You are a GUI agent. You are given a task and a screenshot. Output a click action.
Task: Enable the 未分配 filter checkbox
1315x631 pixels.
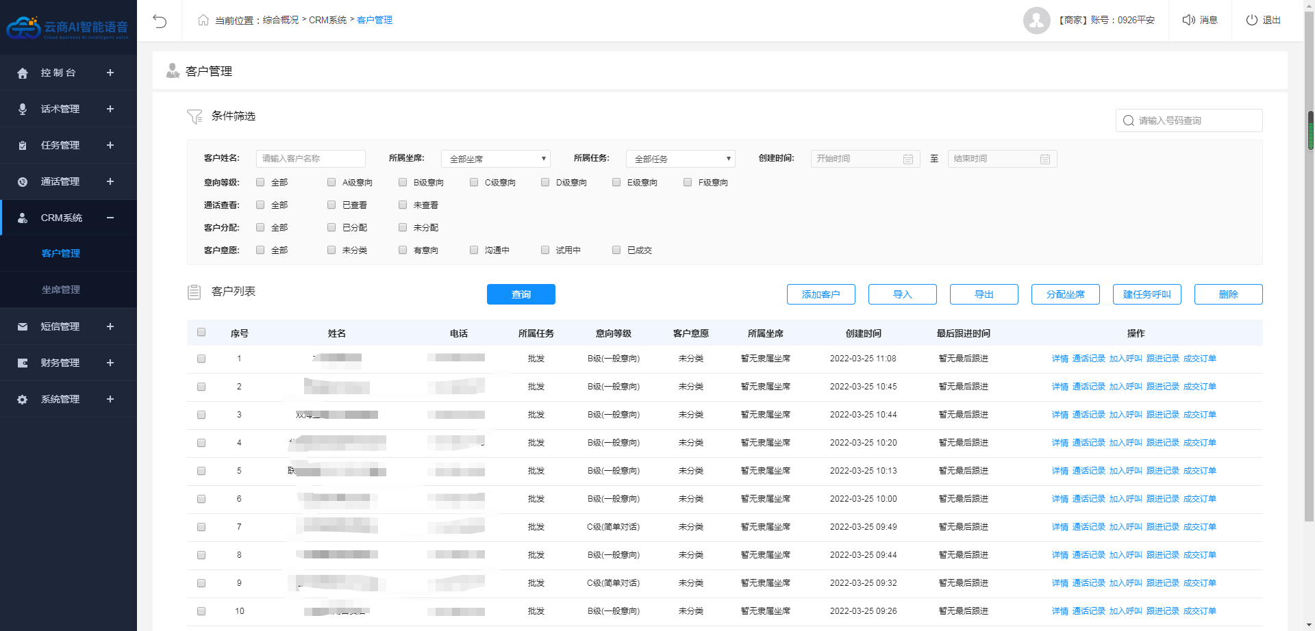[x=403, y=227]
